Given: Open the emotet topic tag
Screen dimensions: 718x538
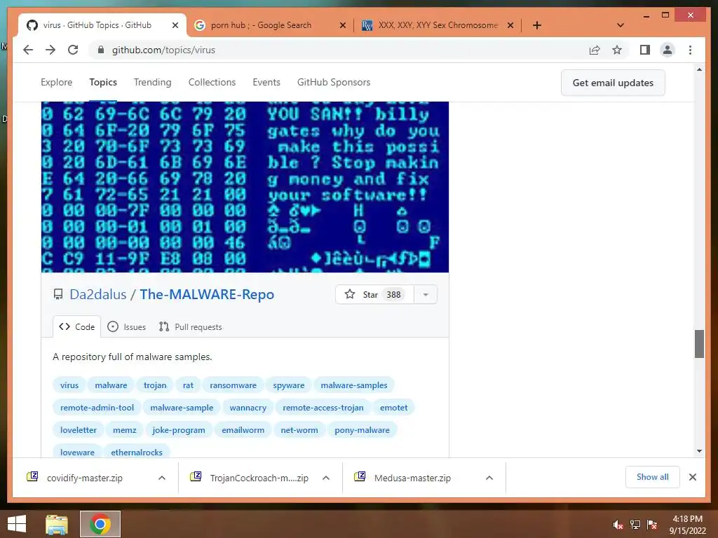Looking at the screenshot, I should (393, 408).
